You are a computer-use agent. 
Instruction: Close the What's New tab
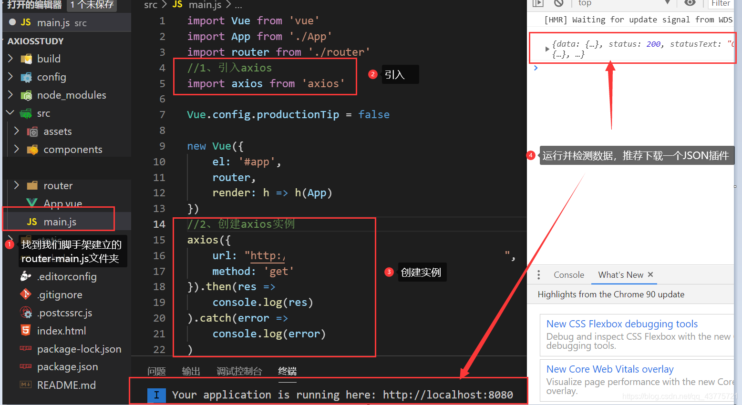click(650, 274)
